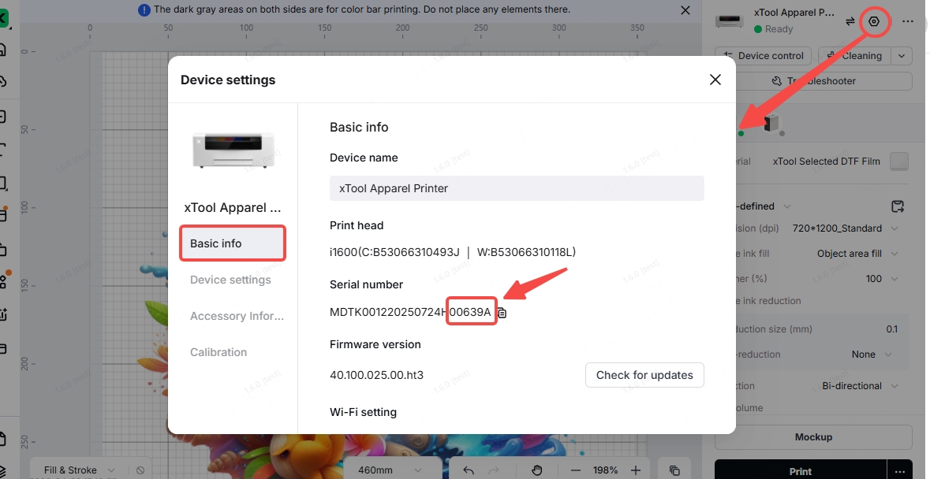
Task: Expand the Cleaning dropdown arrow
Action: (x=902, y=56)
